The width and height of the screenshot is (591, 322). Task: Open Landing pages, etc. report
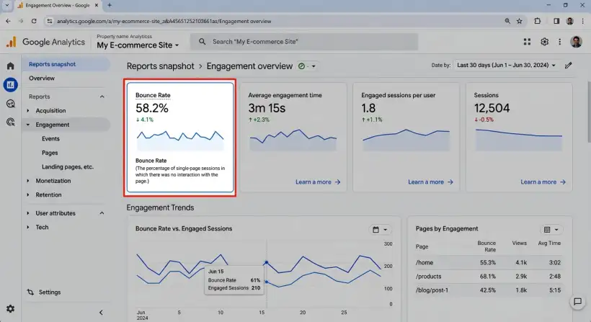(x=68, y=167)
